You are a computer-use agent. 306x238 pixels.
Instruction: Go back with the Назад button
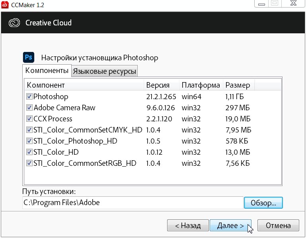(187, 226)
